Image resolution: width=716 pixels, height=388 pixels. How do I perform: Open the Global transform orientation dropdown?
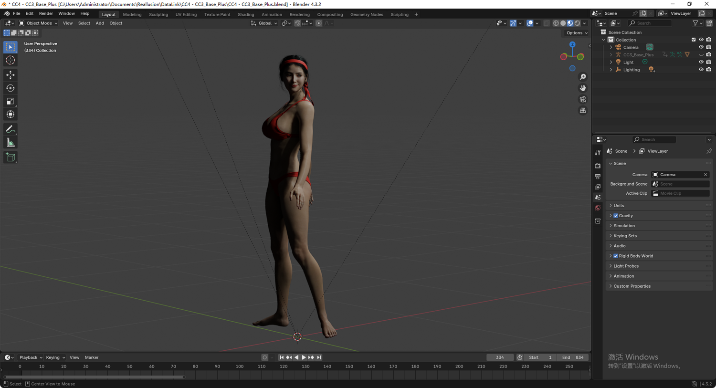click(x=264, y=23)
